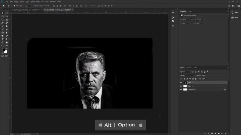Image resolution: width=241 pixels, height=135 pixels.
Task: Select the Crop tool
Action: click(x=3, y=19)
